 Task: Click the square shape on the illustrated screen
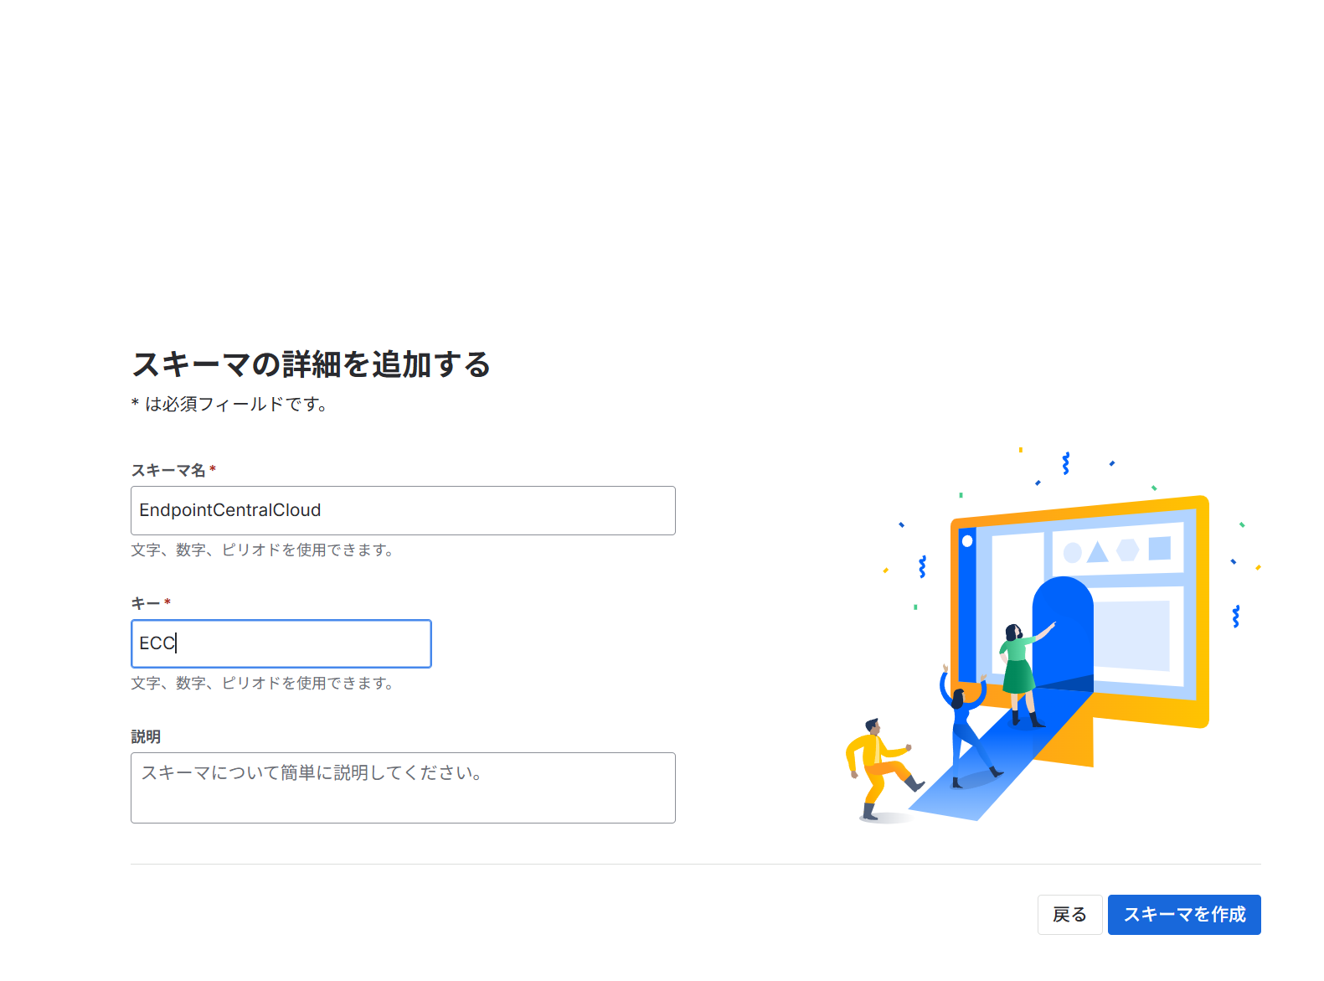coord(1160,548)
